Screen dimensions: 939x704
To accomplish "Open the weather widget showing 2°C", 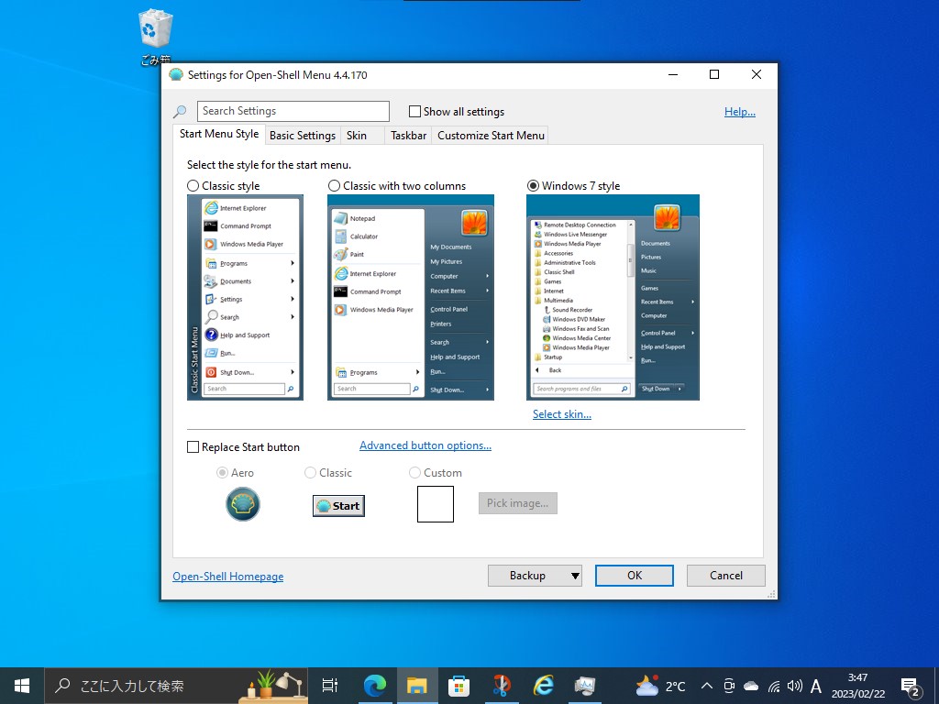I will tap(660, 686).
